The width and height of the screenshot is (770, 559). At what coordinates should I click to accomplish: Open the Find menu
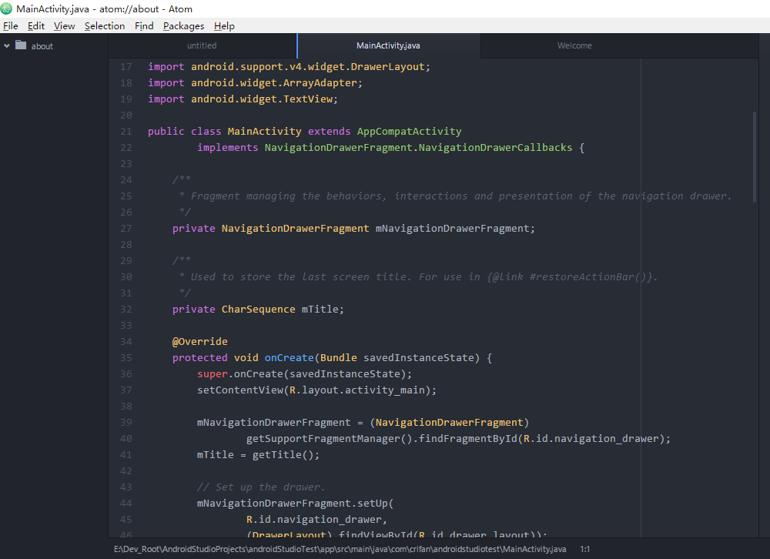point(144,26)
